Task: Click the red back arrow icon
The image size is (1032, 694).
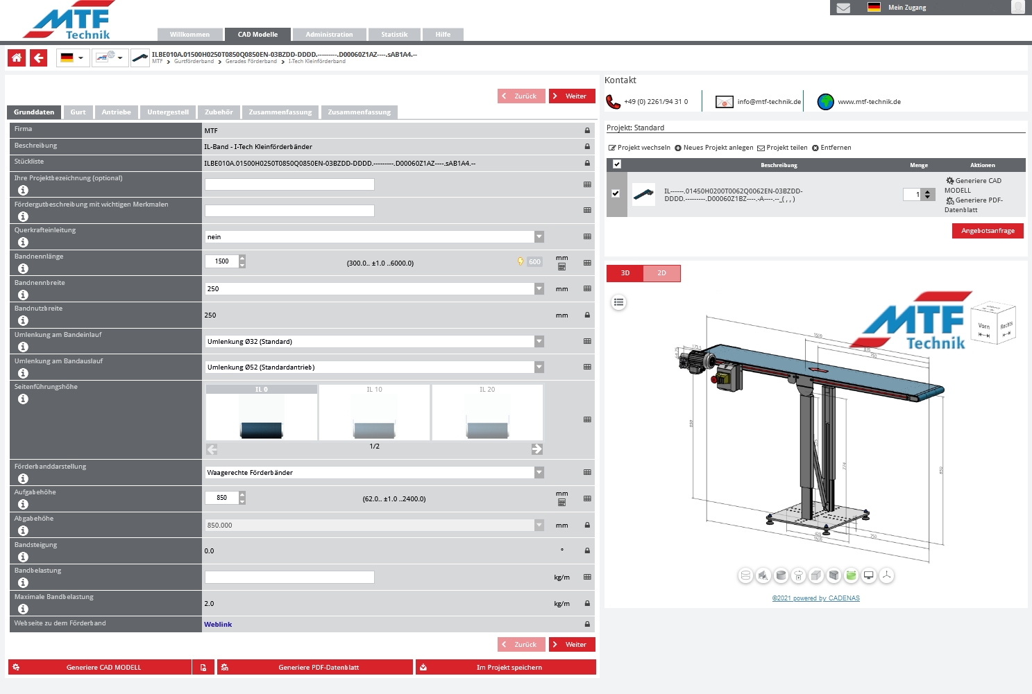Action: 39,58
